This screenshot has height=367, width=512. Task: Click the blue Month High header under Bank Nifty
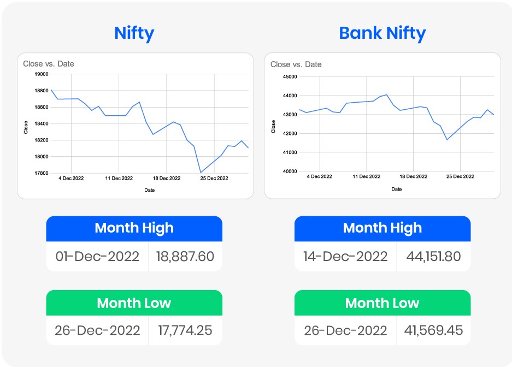pos(382,228)
